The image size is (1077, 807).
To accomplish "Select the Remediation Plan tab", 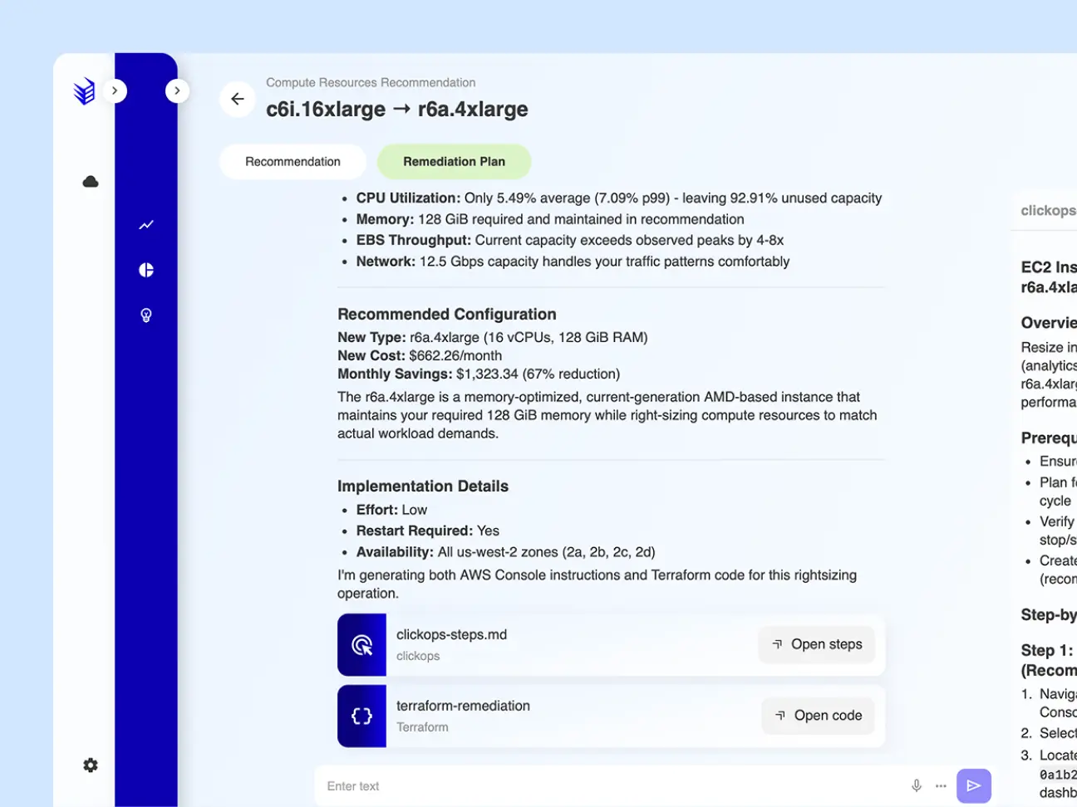I will click(454, 162).
